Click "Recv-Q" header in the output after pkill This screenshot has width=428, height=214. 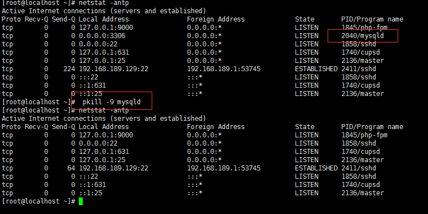coord(36,127)
